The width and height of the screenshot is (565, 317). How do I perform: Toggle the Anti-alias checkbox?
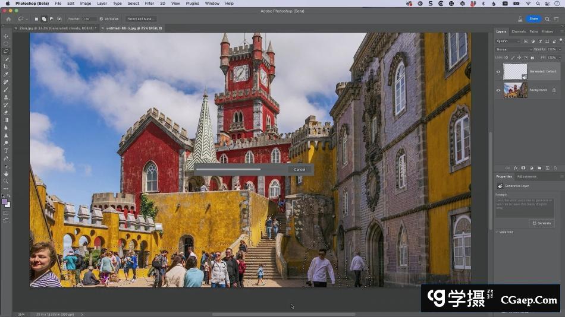(101, 19)
